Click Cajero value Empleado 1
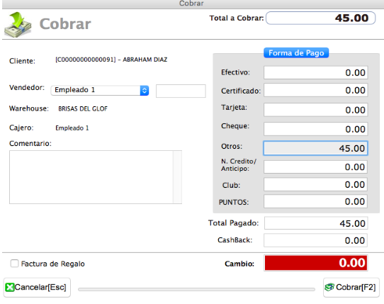 [x=72, y=128]
